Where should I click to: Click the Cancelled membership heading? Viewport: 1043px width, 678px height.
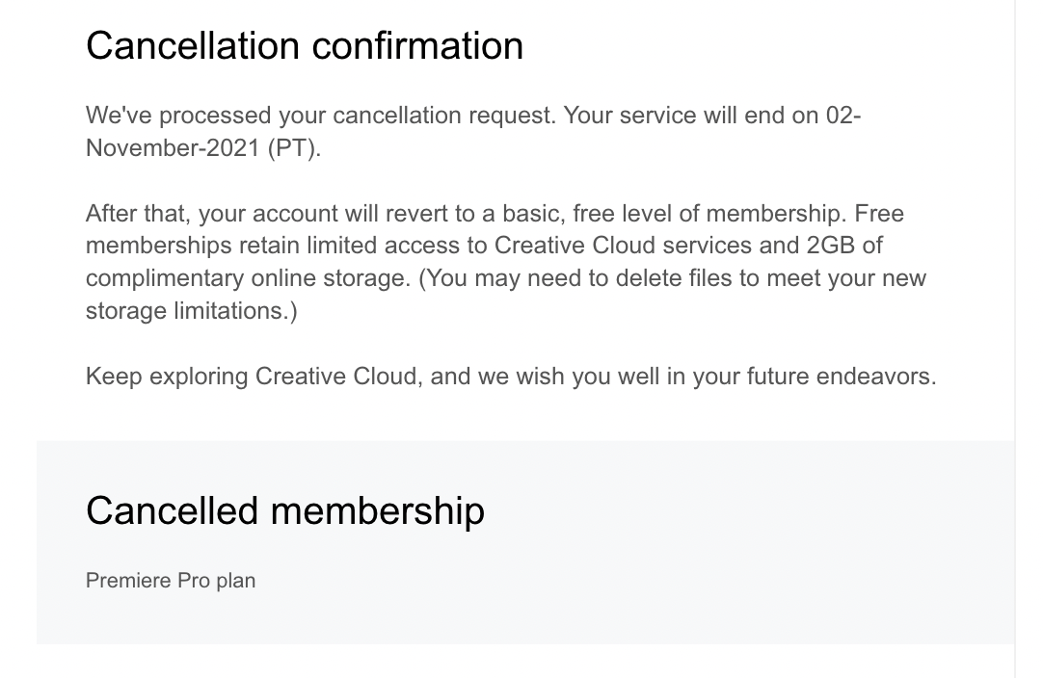[x=285, y=511]
